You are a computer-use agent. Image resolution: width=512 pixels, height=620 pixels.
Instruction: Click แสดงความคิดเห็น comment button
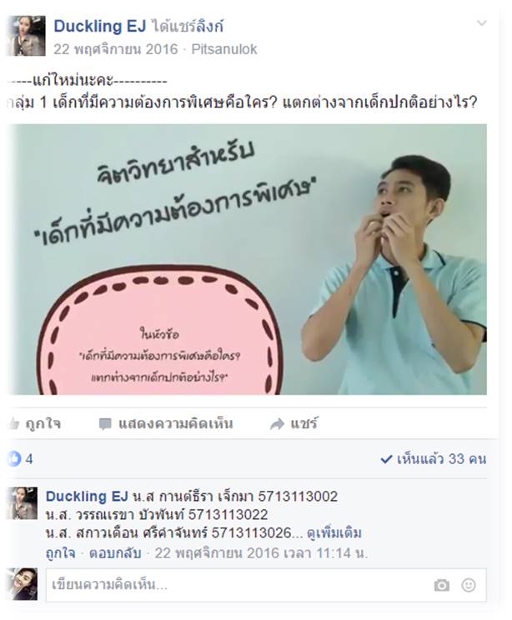pyautogui.click(x=175, y=424)
